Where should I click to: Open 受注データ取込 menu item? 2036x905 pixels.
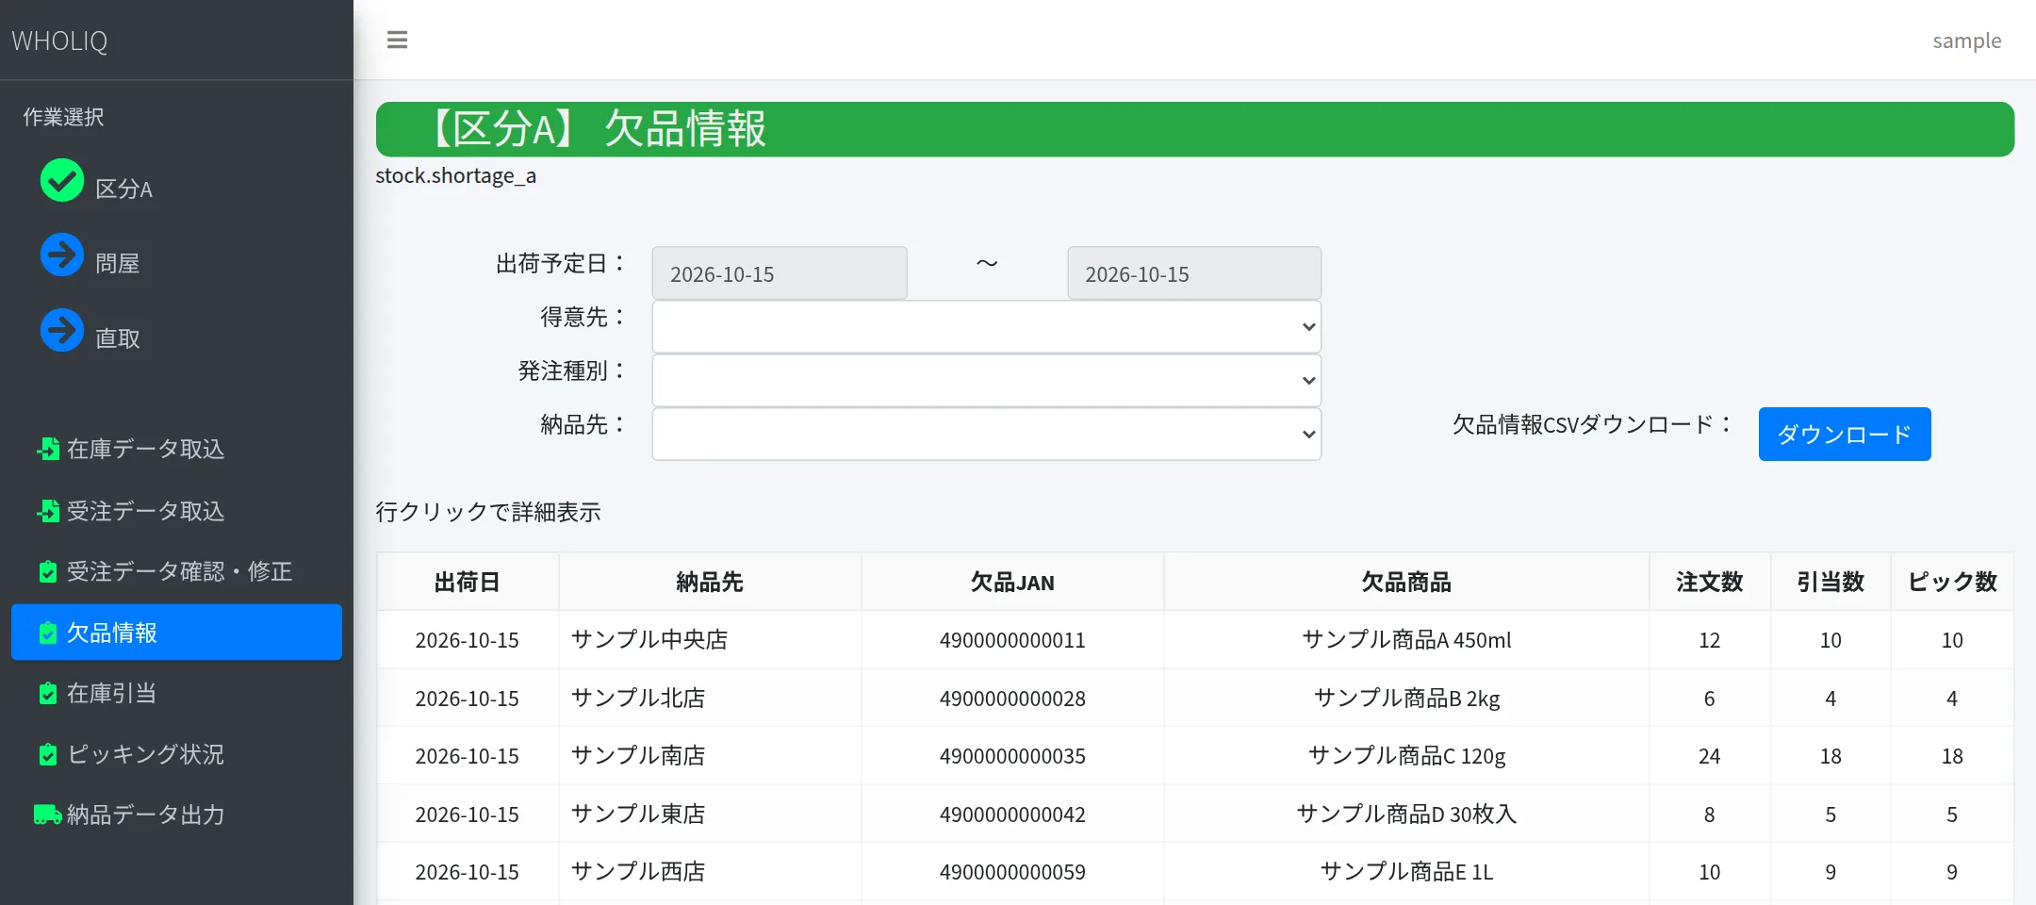(x=176, y=511)
